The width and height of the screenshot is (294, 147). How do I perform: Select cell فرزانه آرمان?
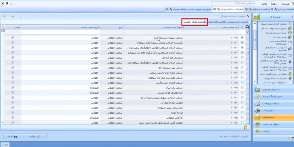[154, 113]
